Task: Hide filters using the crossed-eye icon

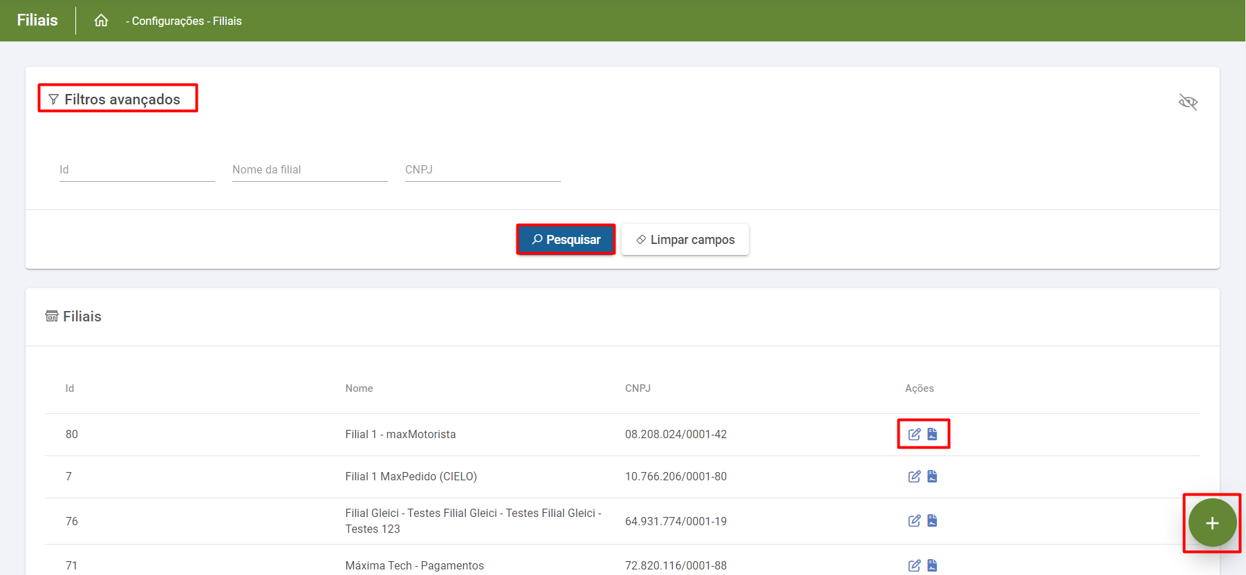Action: [x=1188, y=102]
